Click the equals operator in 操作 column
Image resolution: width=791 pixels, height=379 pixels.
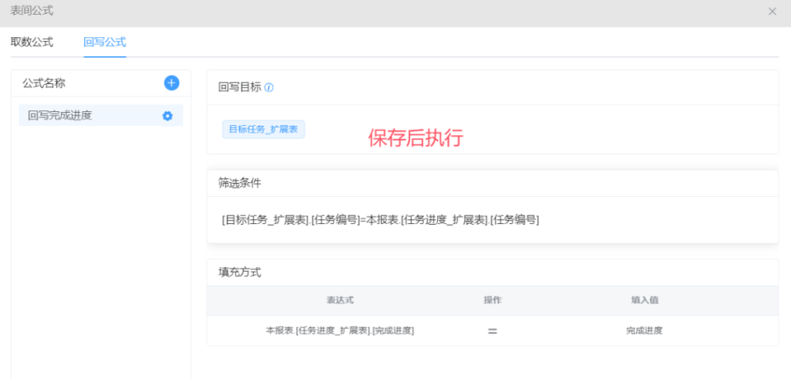[x=492, y=331]
